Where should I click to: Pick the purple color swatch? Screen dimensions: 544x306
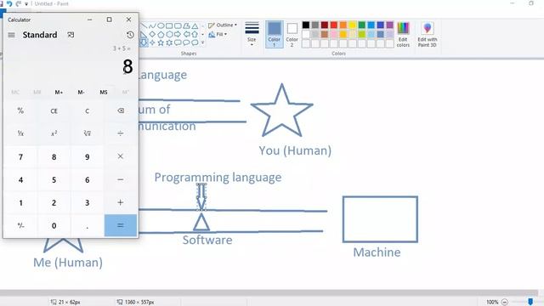tap(390, 25)
